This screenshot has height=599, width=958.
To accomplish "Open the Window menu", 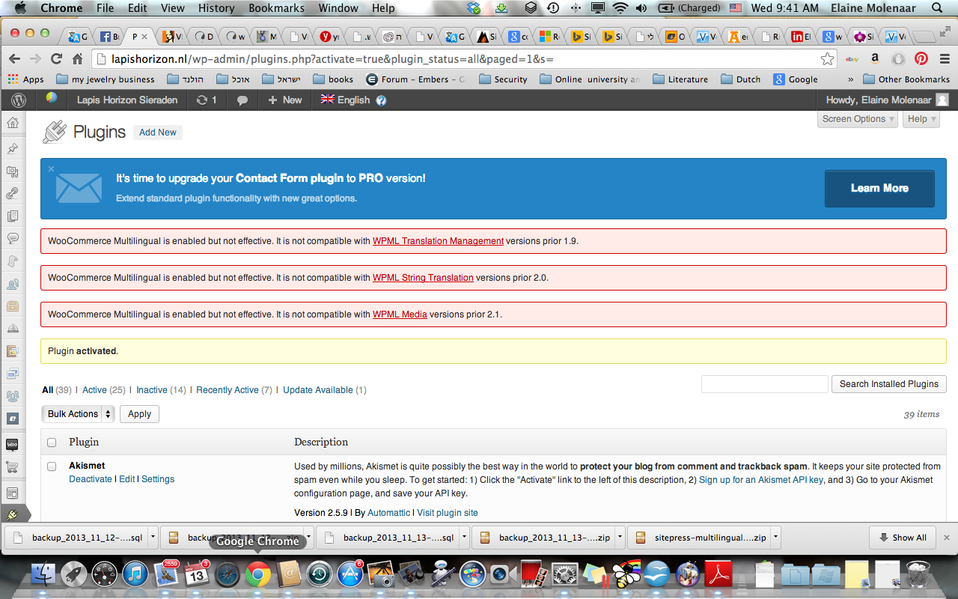I will (338, 8).
